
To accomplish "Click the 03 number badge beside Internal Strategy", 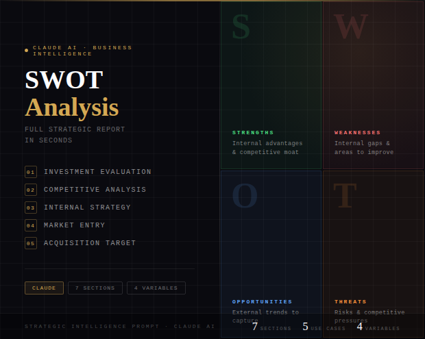I will [30, 208].
